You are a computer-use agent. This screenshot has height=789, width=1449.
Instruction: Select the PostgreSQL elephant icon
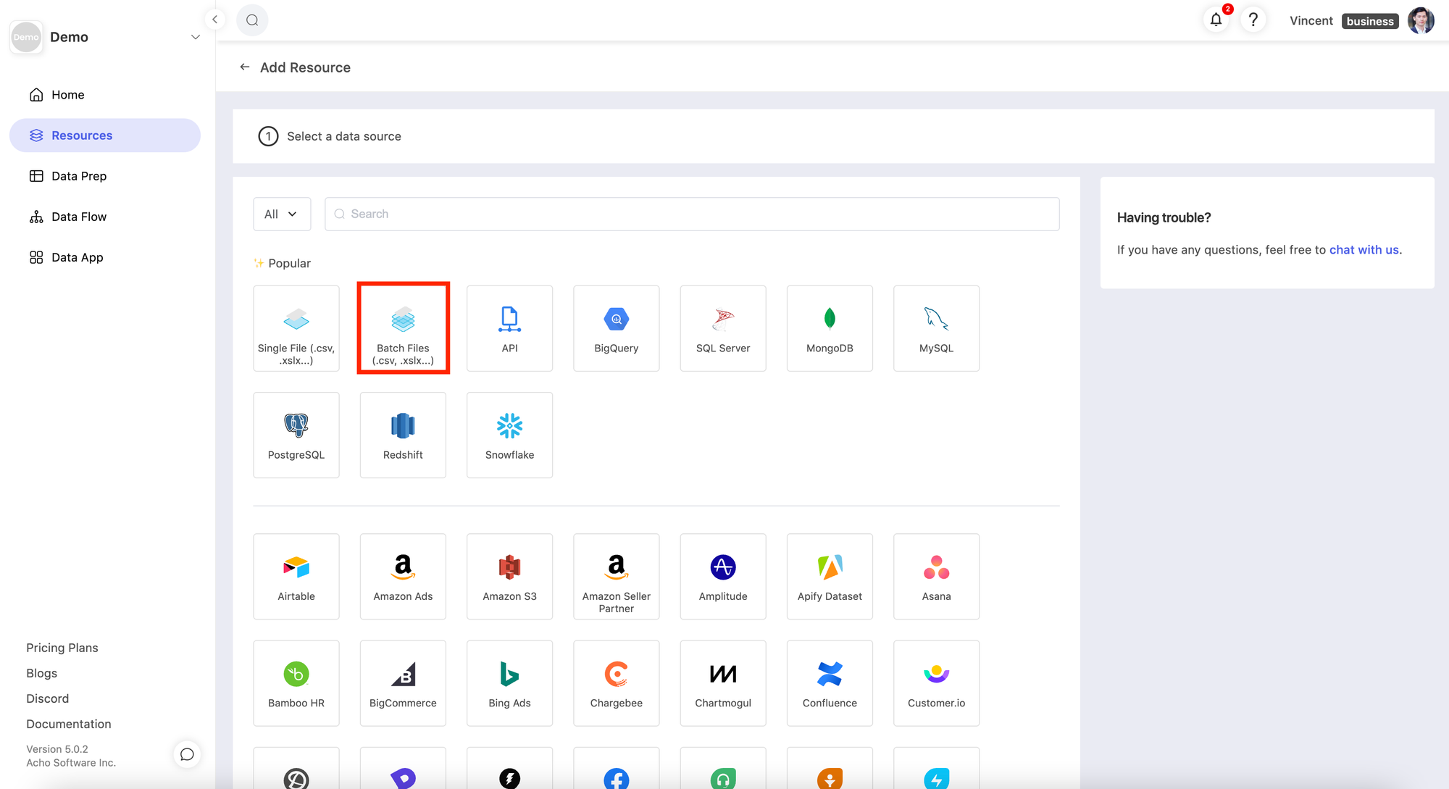[296, 425]
